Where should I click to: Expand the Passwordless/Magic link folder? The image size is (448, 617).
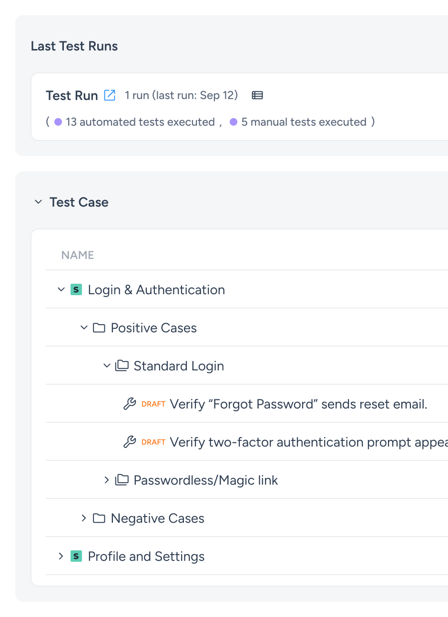tap(107, 480)
